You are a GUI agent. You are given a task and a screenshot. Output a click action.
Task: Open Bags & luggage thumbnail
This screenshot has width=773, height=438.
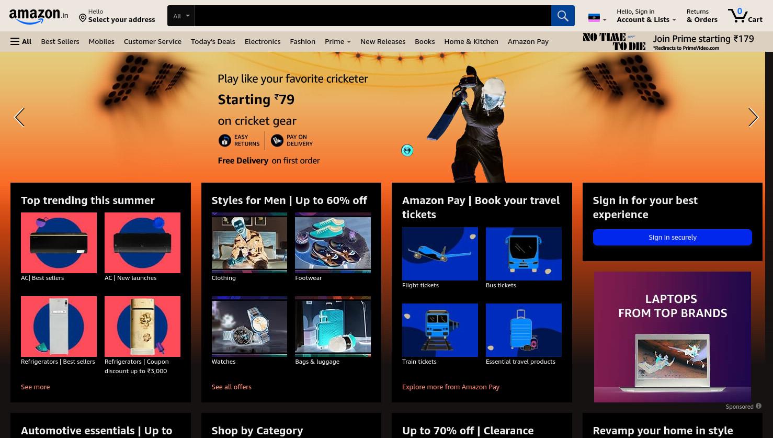(333, 327)
